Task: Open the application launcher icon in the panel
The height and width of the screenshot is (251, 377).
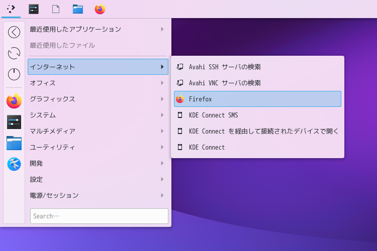Action: coord(11,9)
